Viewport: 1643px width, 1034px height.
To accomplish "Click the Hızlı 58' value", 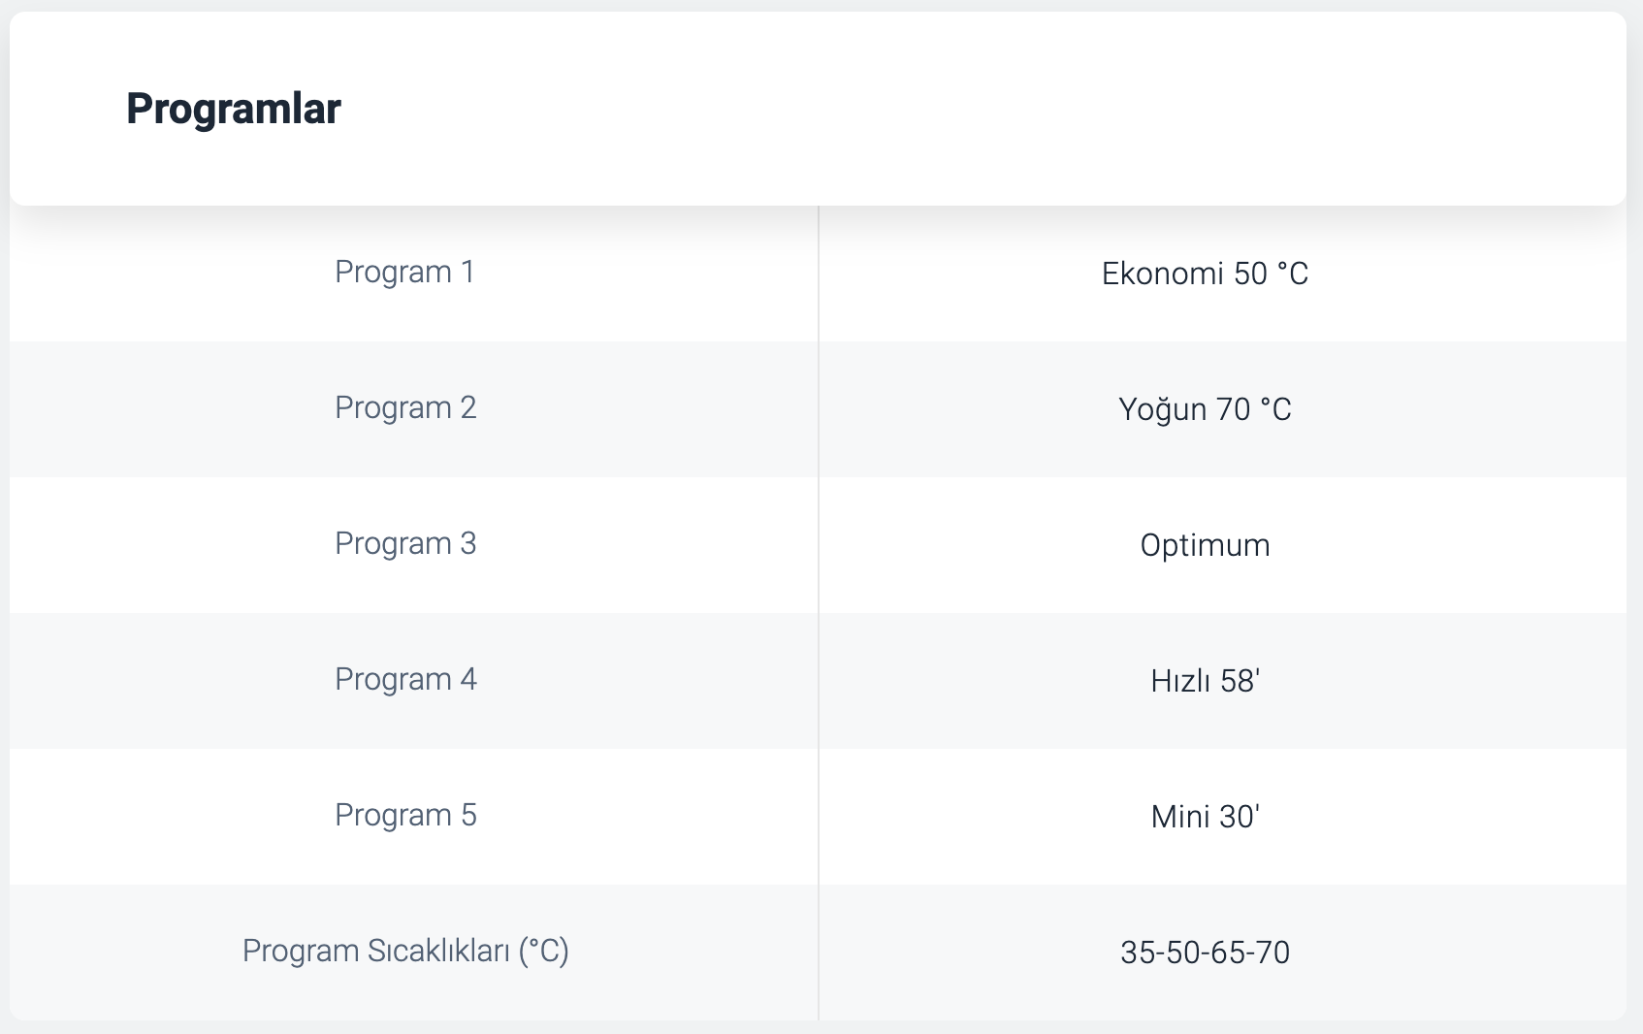I will [1205, 681].
